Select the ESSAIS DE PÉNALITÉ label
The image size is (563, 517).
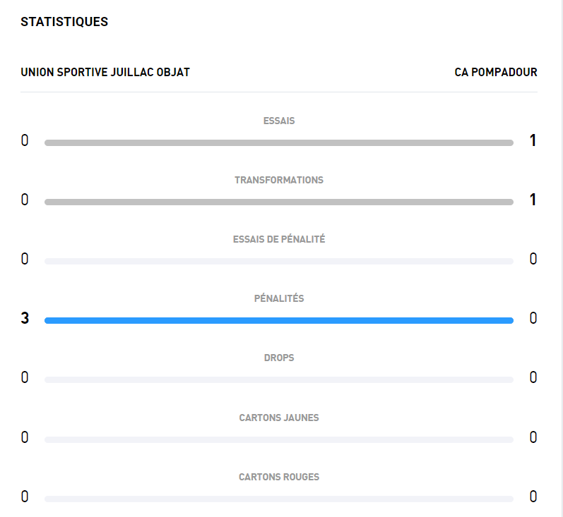(279, 239)
